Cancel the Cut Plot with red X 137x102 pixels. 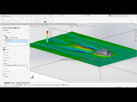click(6, 33)
